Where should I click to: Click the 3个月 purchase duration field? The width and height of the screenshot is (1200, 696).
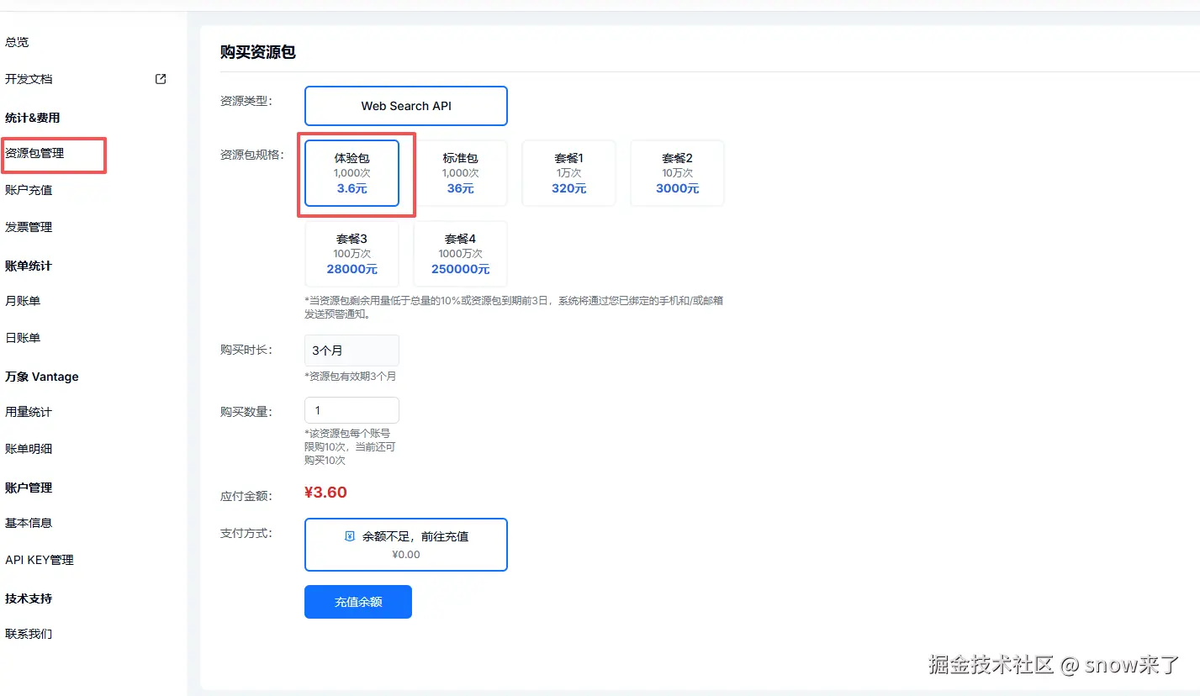(352, 351)
